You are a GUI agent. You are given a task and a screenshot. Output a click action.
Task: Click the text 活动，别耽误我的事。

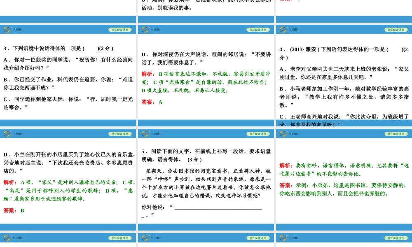(166, 8)
